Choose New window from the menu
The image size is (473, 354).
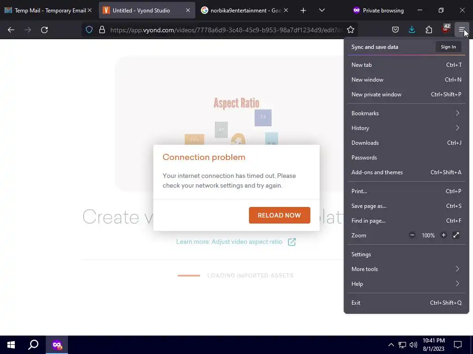click(x=406, y=80)
